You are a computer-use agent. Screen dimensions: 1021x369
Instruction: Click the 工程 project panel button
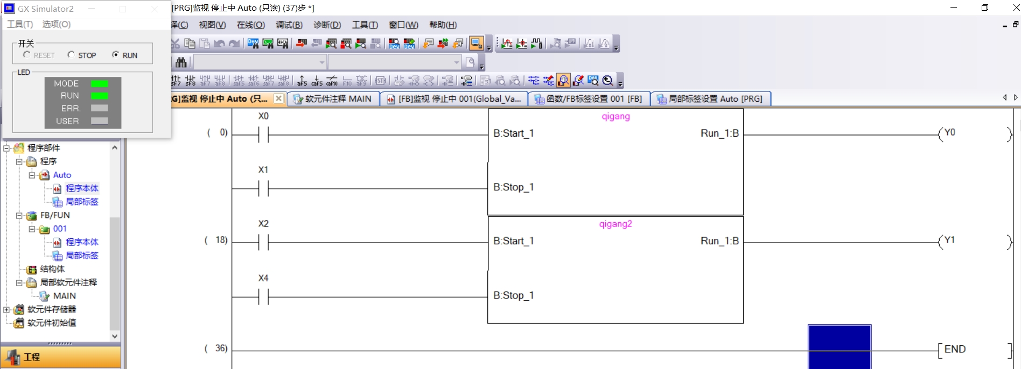point(60,357)
